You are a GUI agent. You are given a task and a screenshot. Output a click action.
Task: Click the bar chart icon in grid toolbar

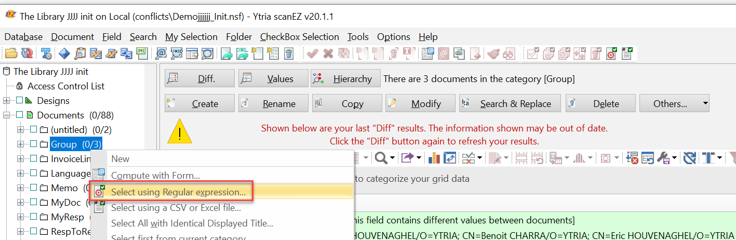pos(434,157)
